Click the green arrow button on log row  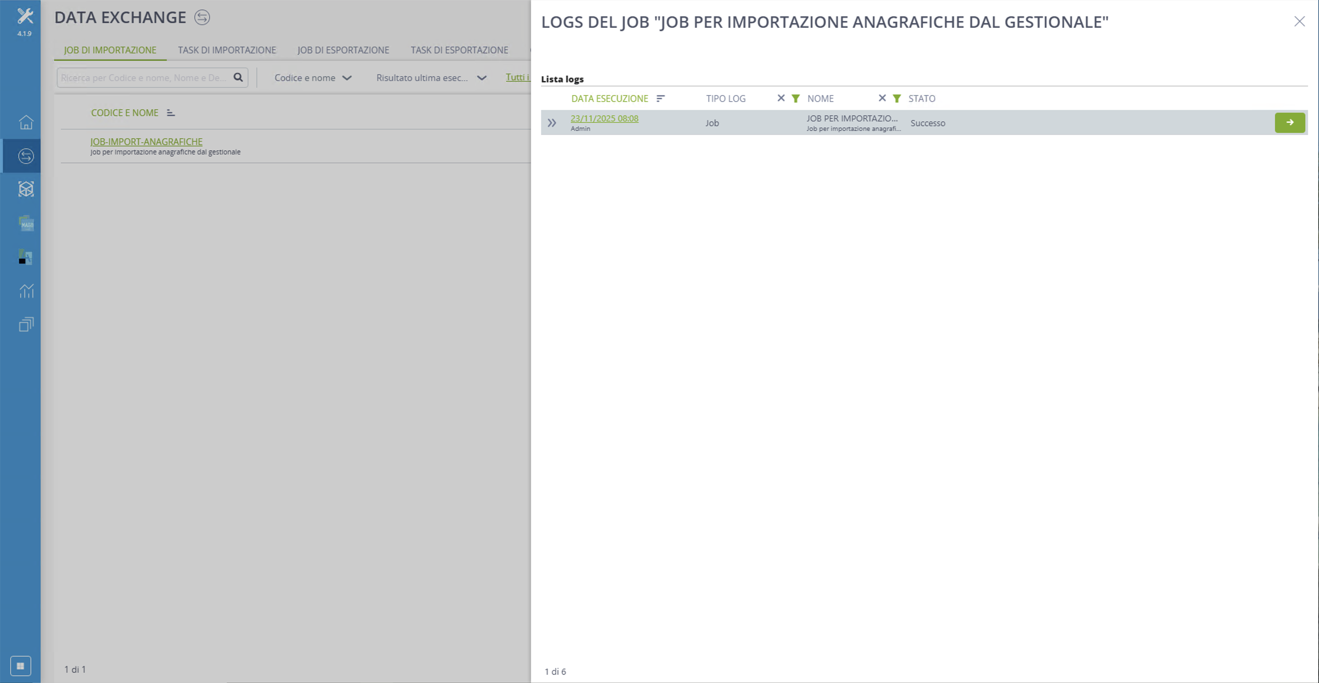pos(1290,123)
